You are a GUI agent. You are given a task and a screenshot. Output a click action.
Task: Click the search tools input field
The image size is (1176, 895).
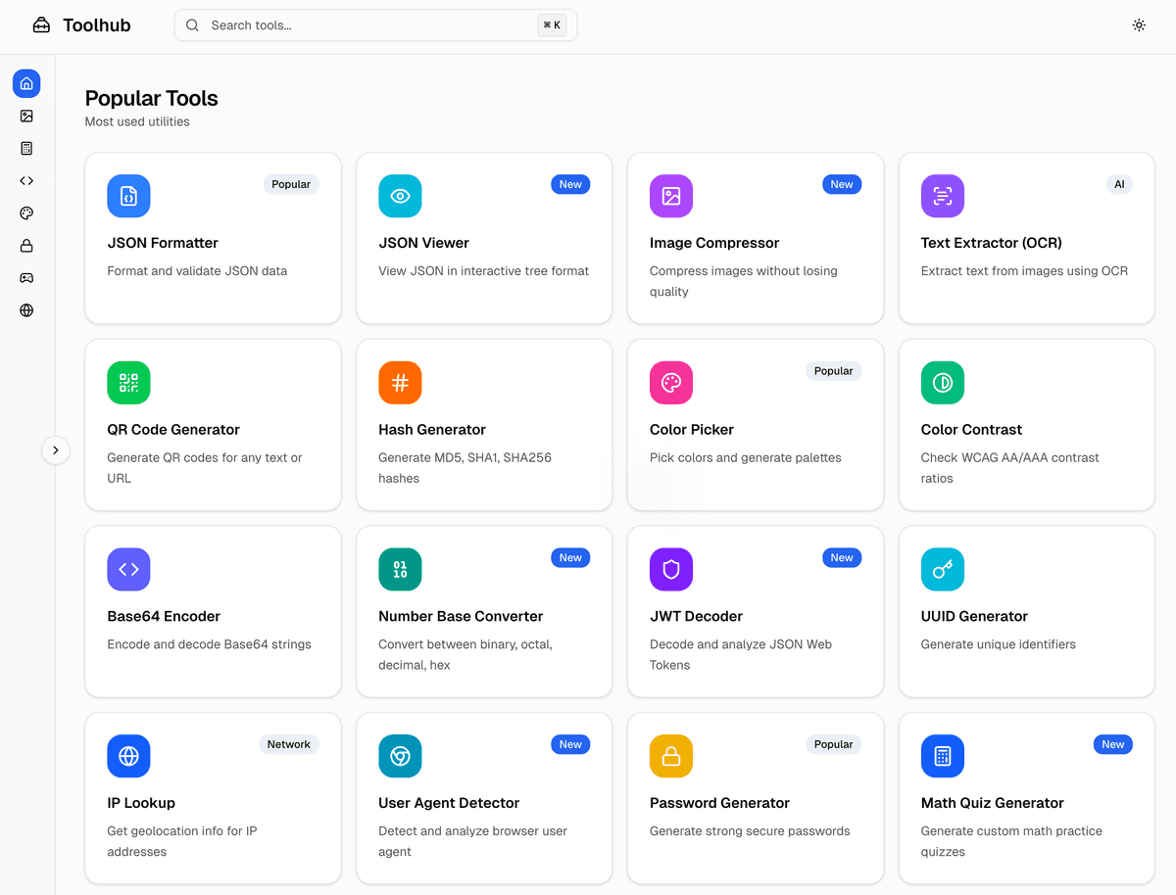(372, 24)
